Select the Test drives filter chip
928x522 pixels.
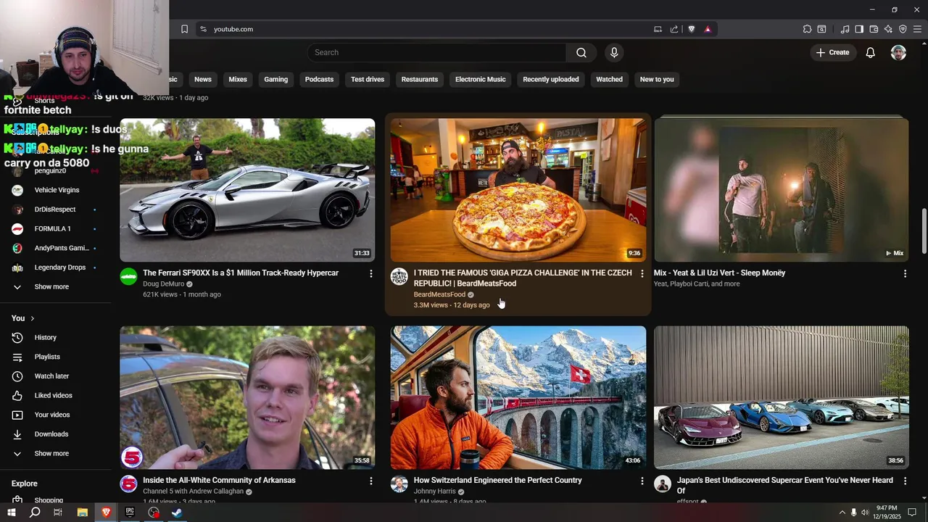[x=368, y=79]
